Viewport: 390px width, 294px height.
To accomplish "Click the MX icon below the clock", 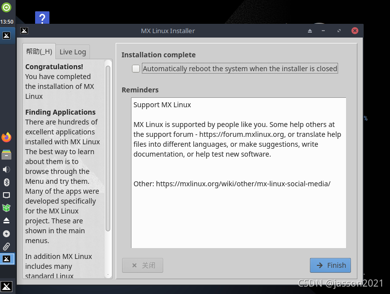I will (6, 36).
